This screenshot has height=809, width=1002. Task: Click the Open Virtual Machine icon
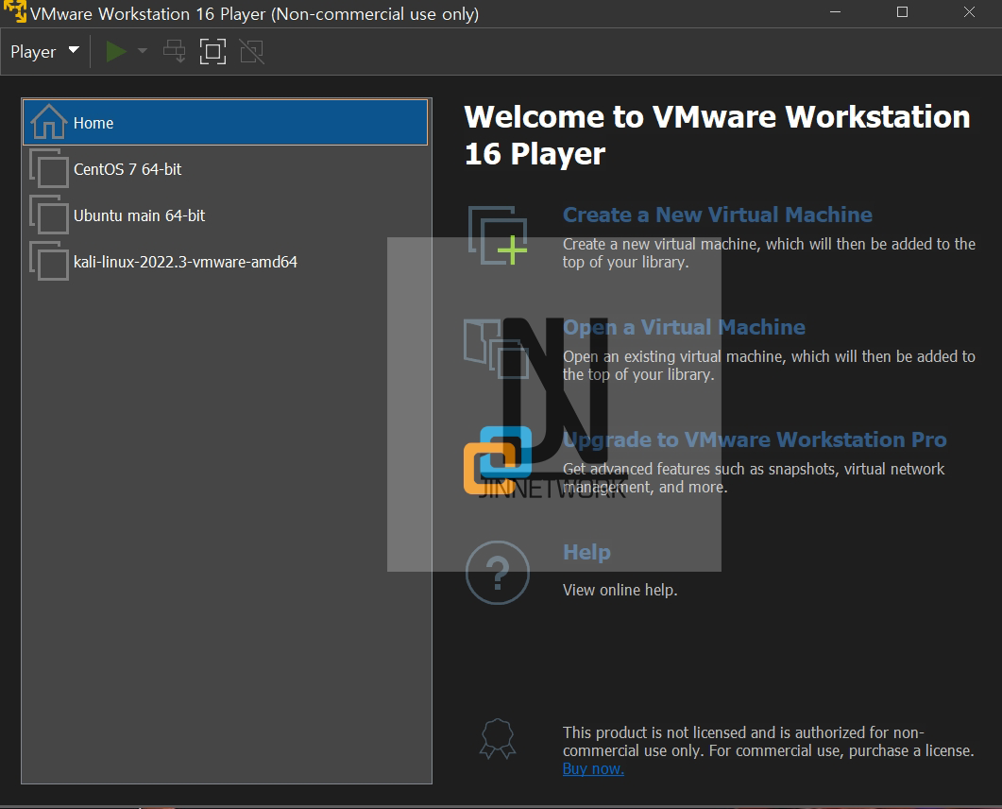[497, 349]
